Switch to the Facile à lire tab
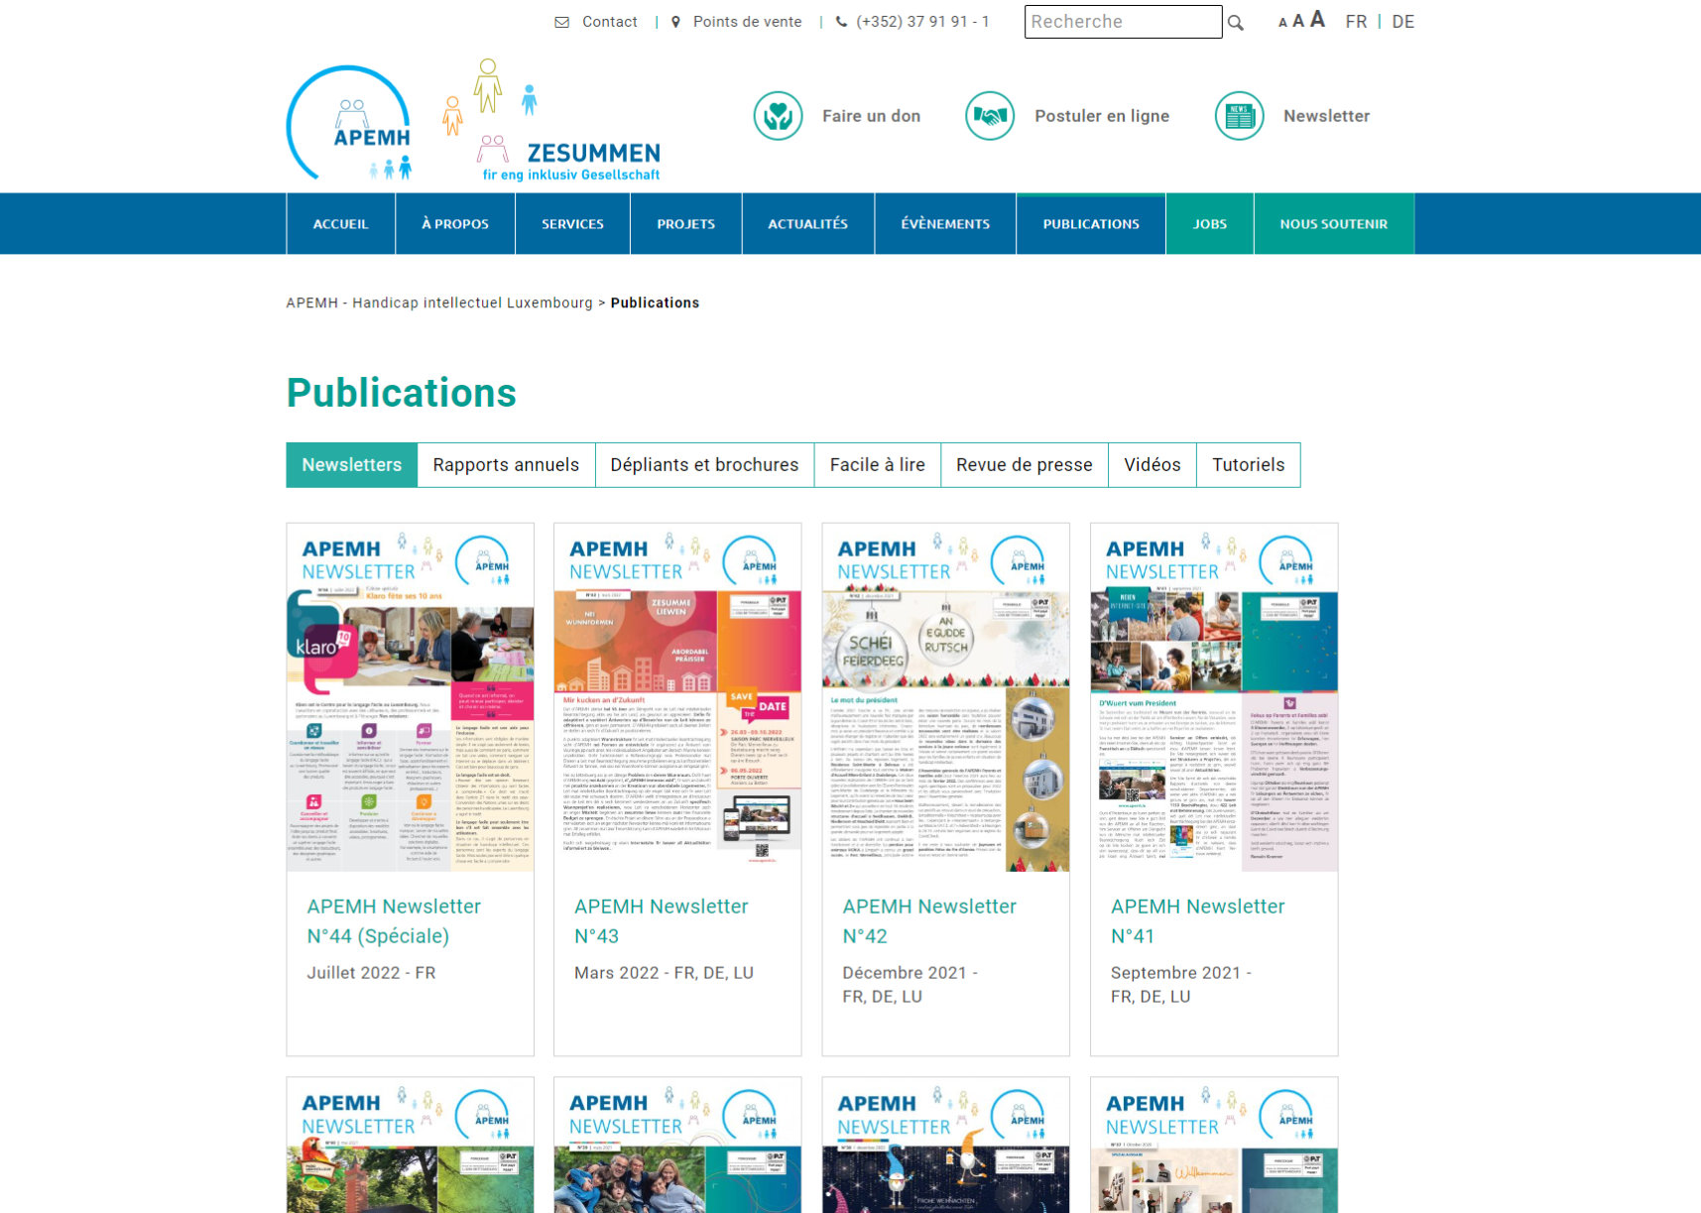The width and height of the screenshot is (1701, 1213). (877, 465)
